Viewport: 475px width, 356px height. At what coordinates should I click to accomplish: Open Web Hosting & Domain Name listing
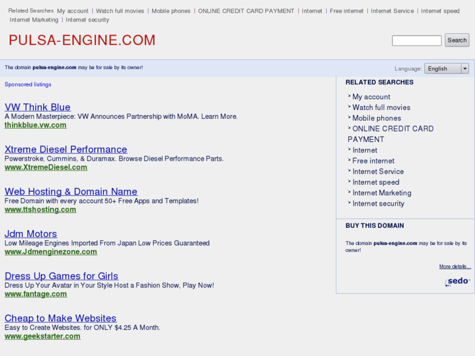click(x=71, y=191)
